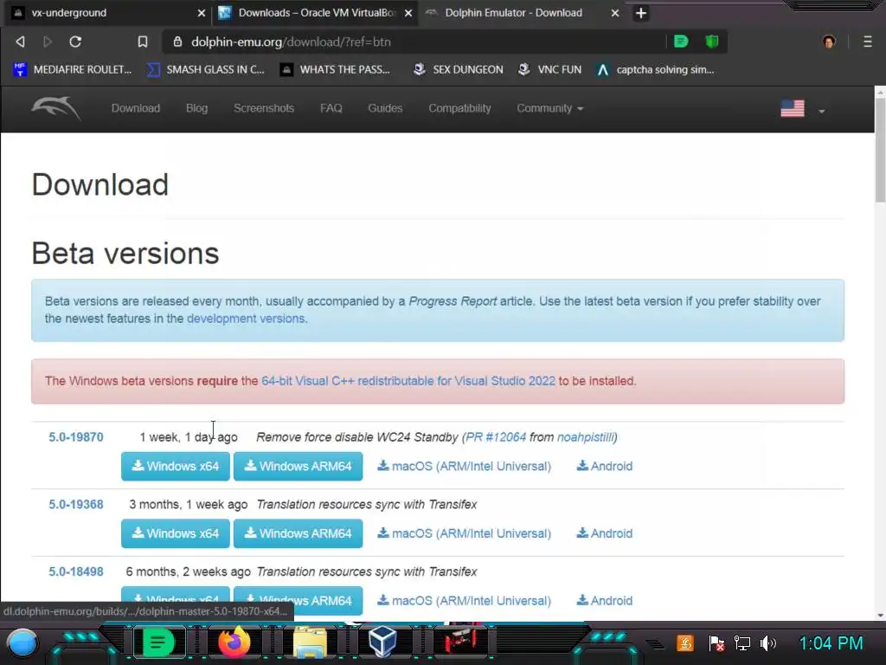The width and height of the screenshot is (886, 665).
Task: Click the Dolphin logo in site header
Action: (55, 108)
